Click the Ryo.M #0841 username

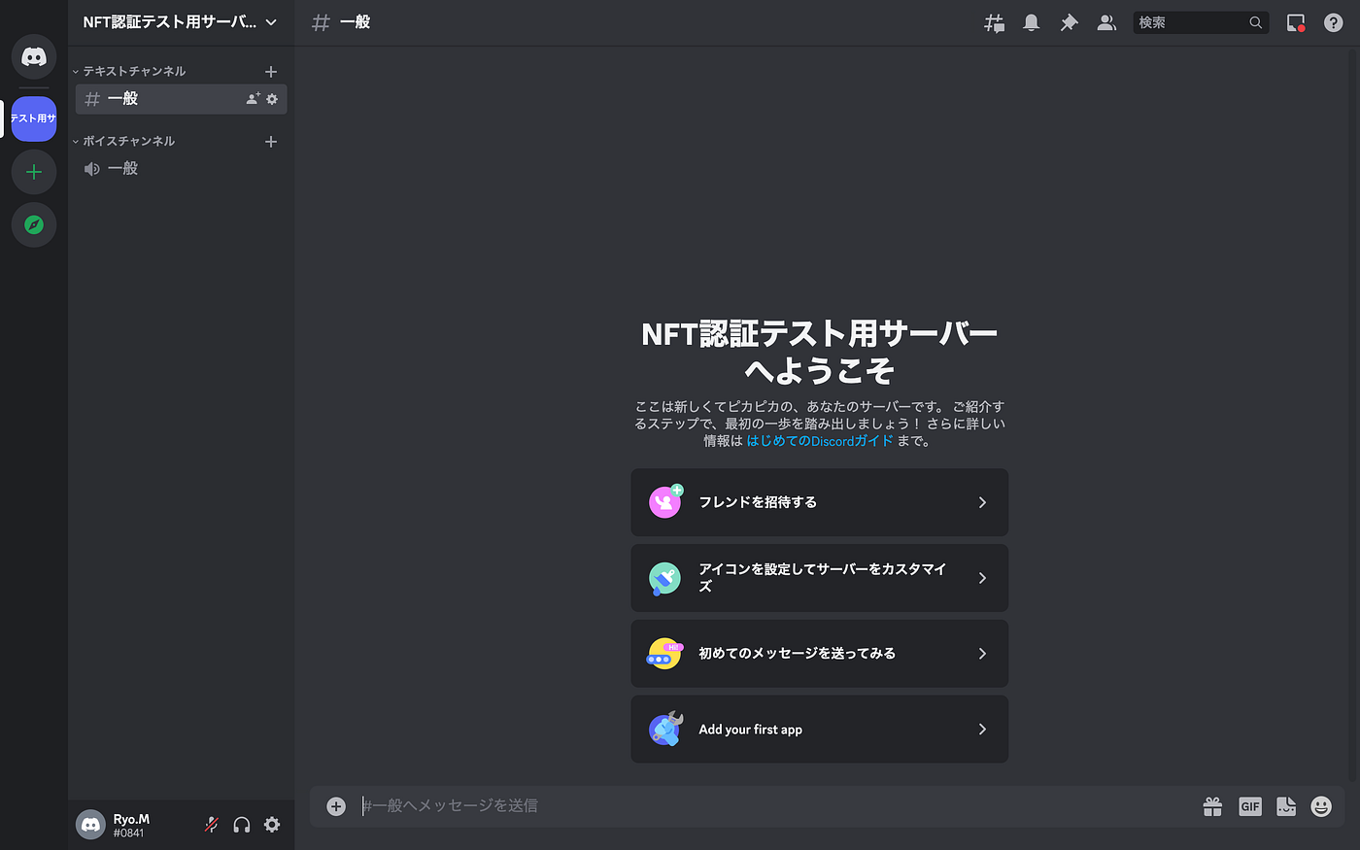131,826
